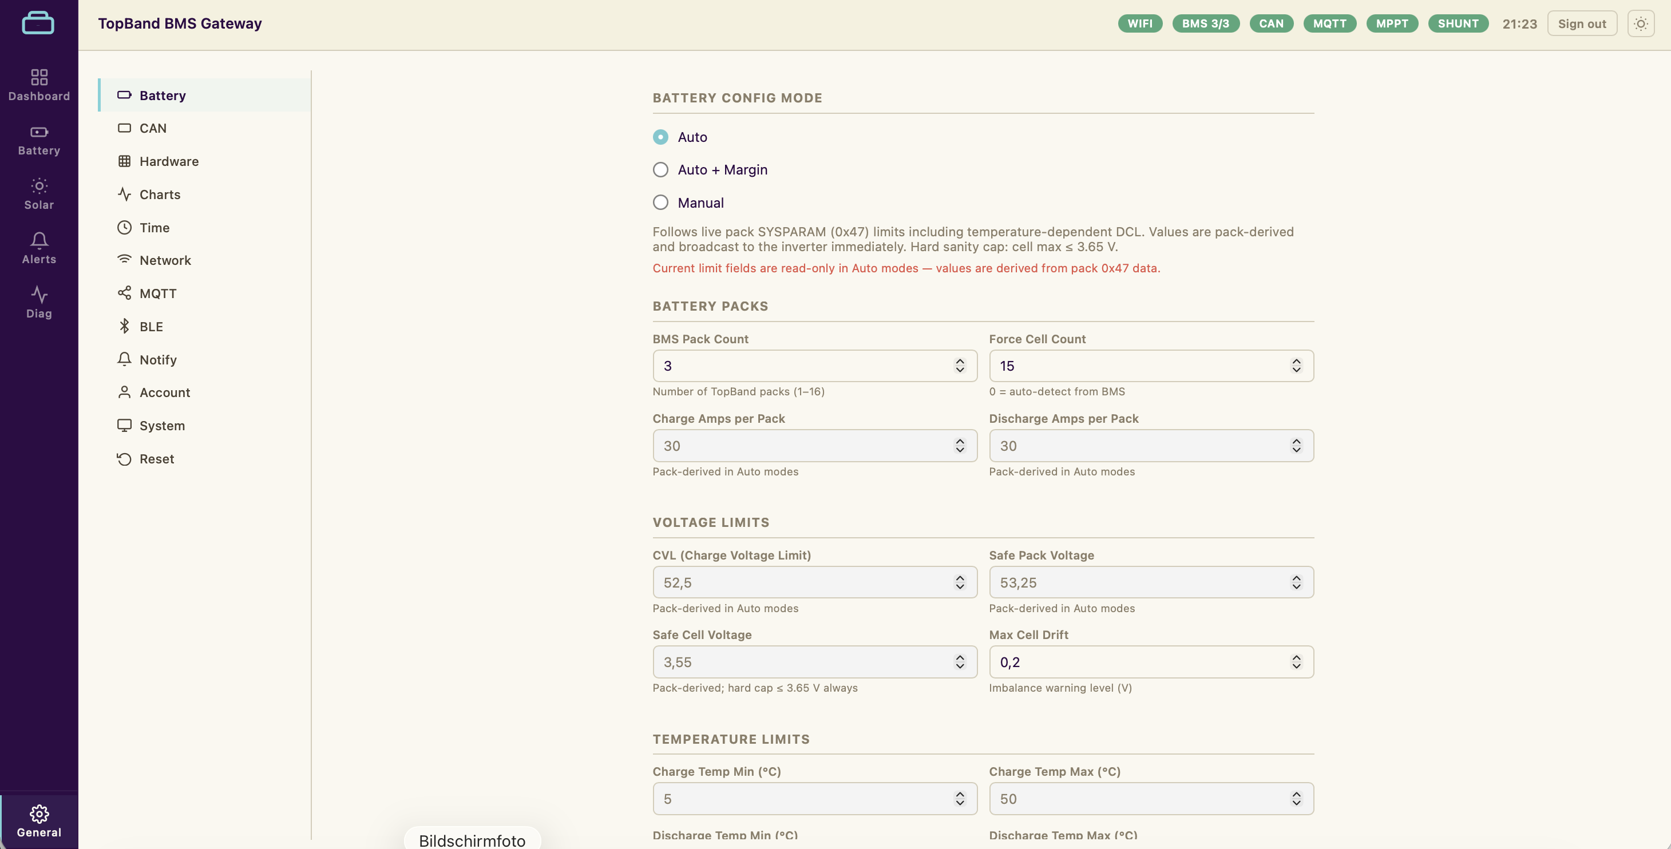Open the Solar sun icon
Image resolution: width=1671 pixels, height=849 pixels.
39,186
